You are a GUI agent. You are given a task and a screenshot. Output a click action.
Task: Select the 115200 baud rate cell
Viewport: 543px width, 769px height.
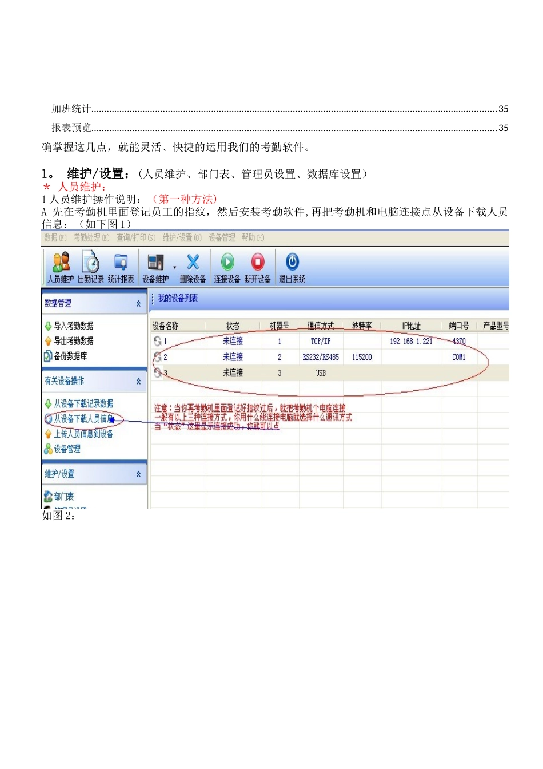tap(362, 357)
